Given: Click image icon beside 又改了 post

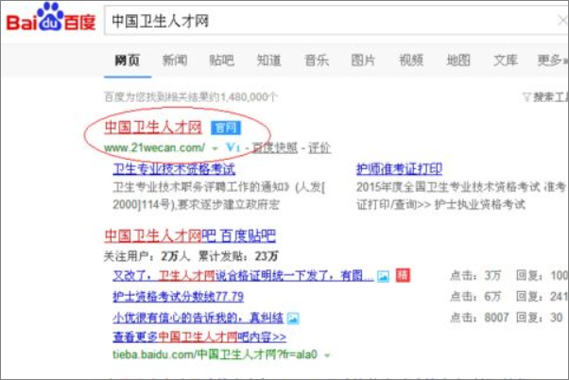Looking at the screenshot, I should tap(383, 277).
